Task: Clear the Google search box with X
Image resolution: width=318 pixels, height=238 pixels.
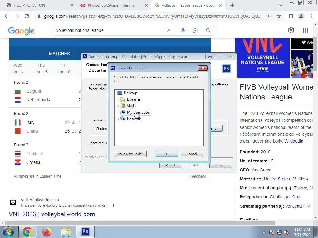Action: [169, 30]
